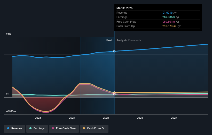Click the €1b y-axis label
212x135 pixels.
point(9,34)
